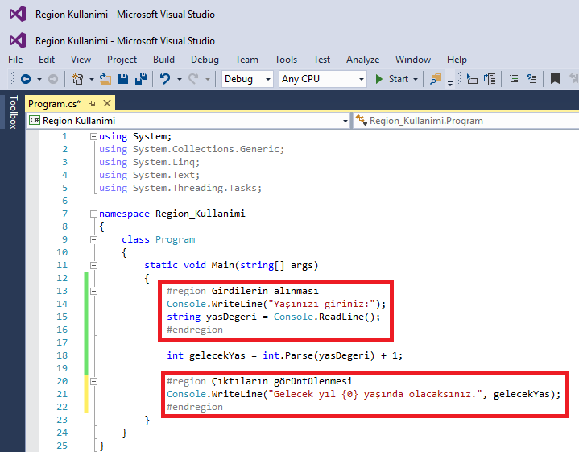Open the Toolbox side panel
The width and height of the screenshot is (579, 452).
14,112
